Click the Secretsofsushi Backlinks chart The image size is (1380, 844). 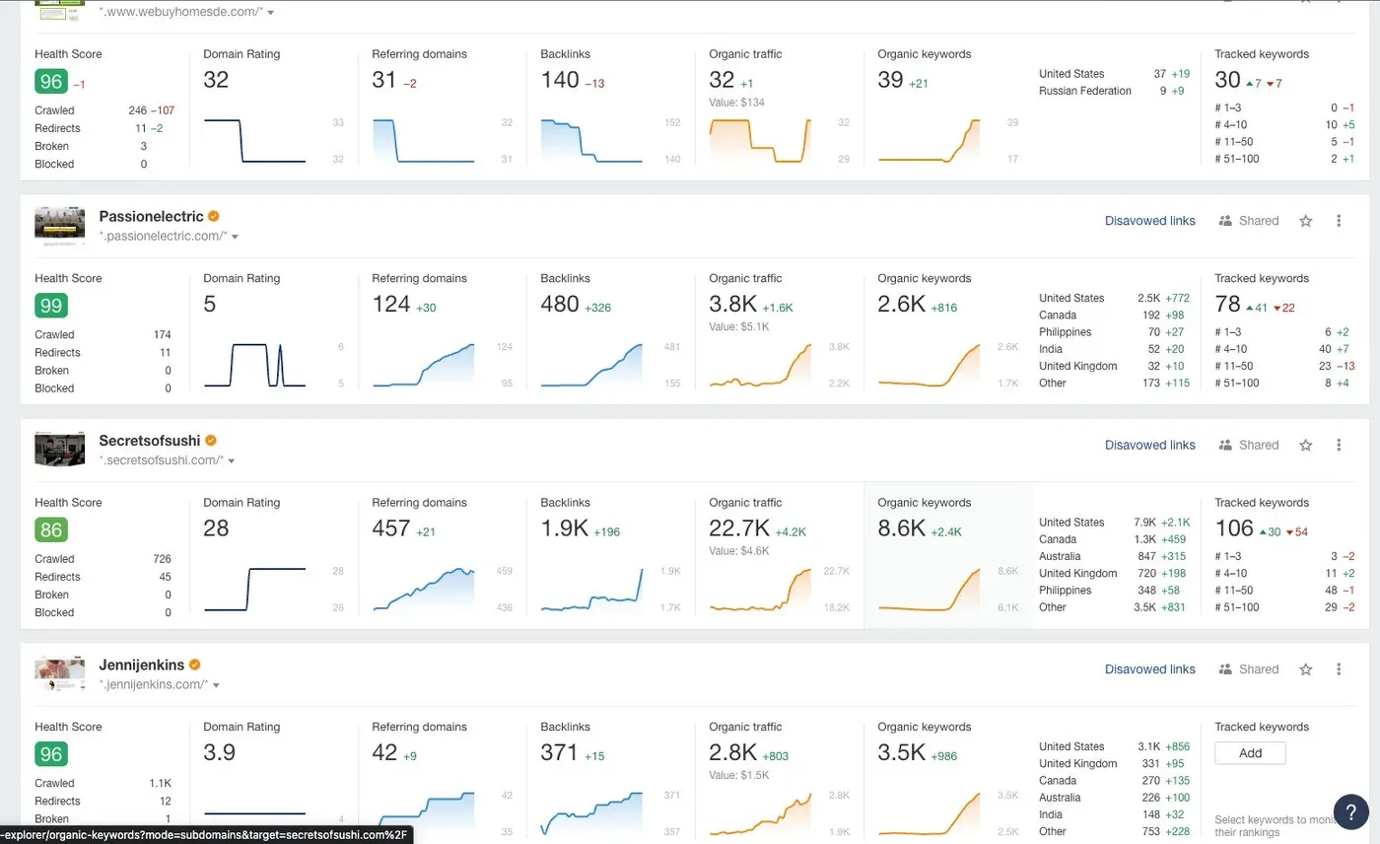pyautogui.click(x=592, y=589)
